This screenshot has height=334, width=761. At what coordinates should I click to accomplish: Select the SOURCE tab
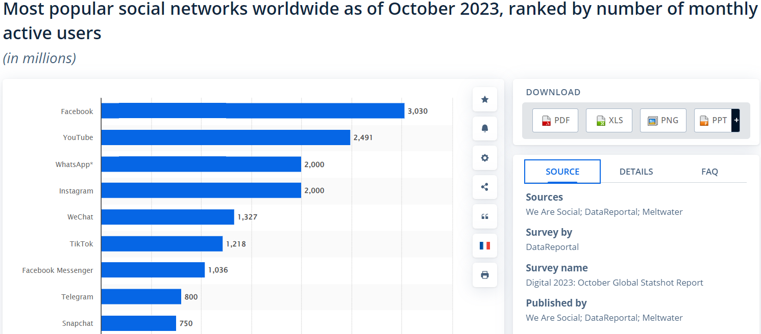[562, 172]
